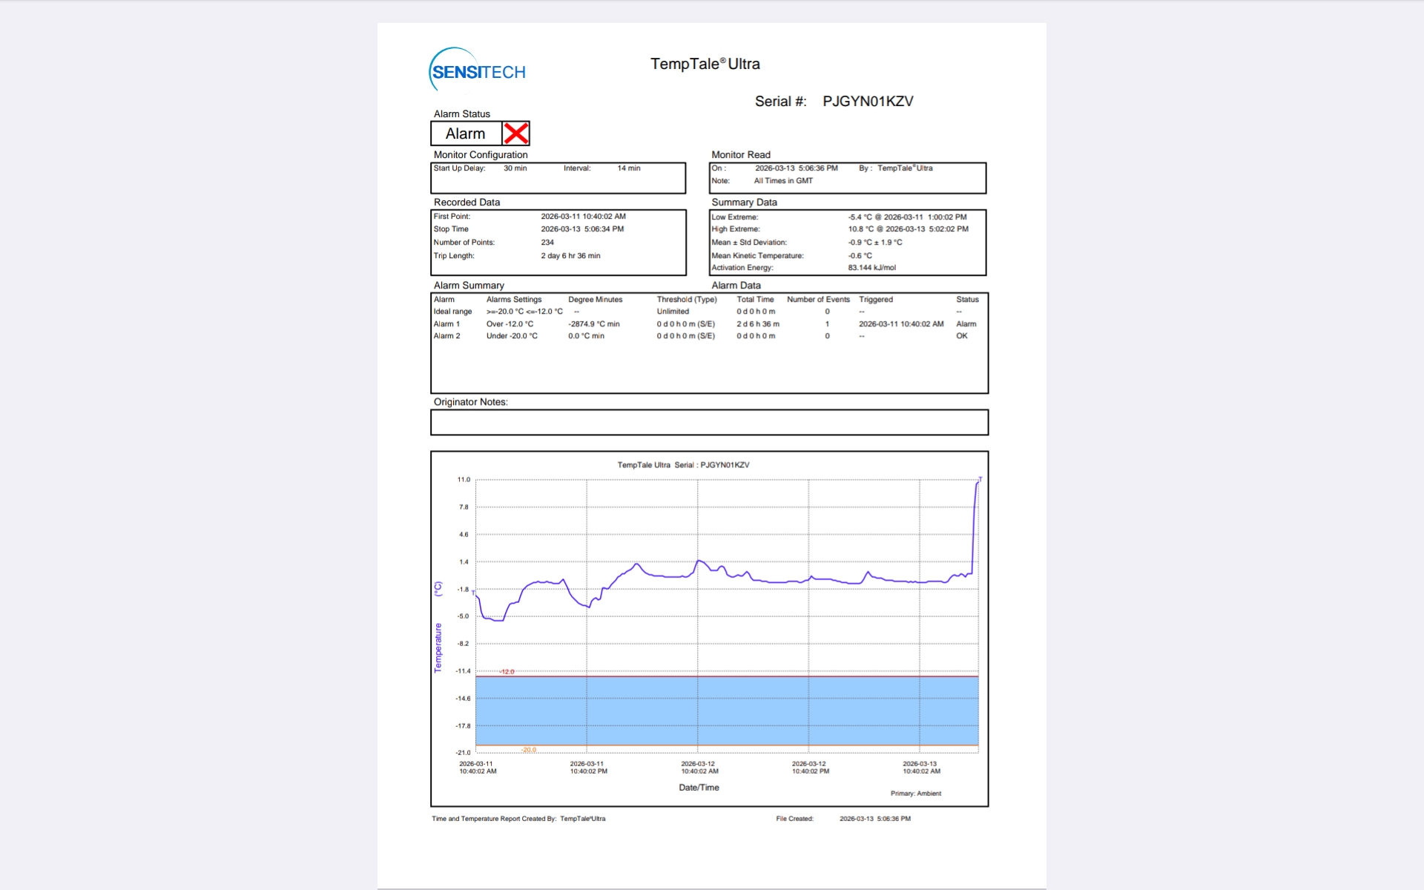The image size is (1424, 890).
Task: Click the orange -20.0 threshold label
Action: [528, 750]
